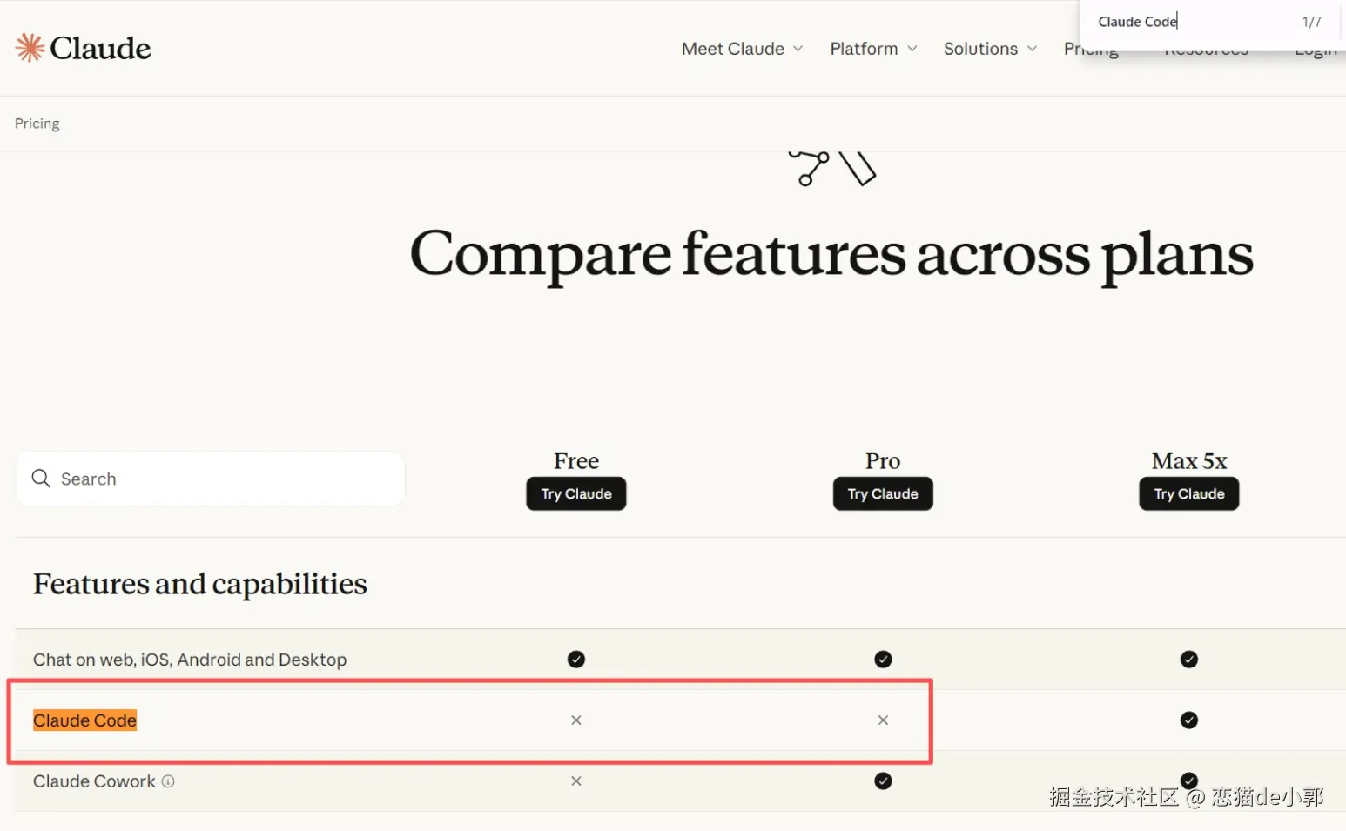Screen dimensions: 1346x831
Task: Click the Free plan checkmark for Chat
Action: coord(576,660)
